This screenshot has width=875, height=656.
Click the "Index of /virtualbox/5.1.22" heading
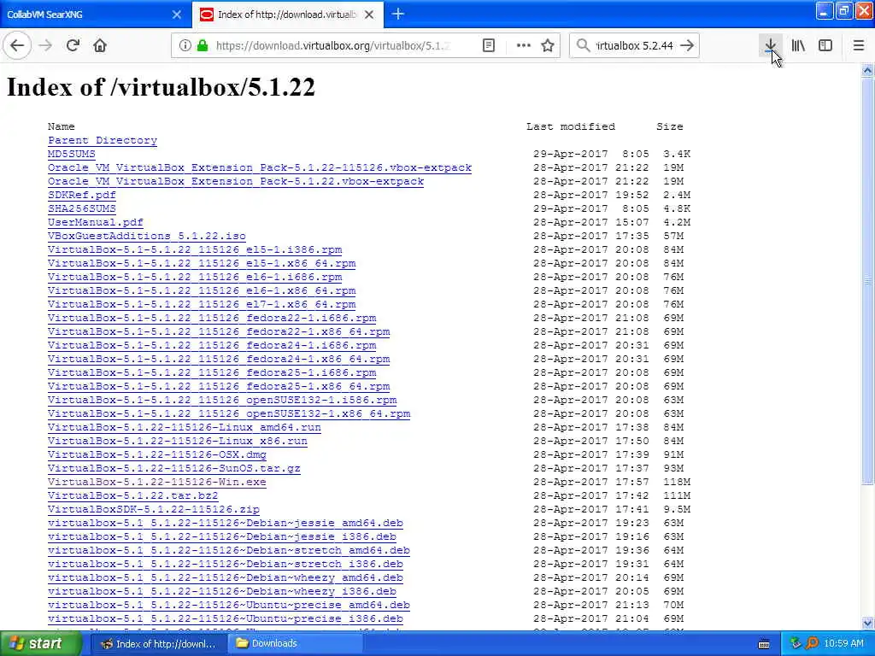pyautogui.click(x=161, y=86)
